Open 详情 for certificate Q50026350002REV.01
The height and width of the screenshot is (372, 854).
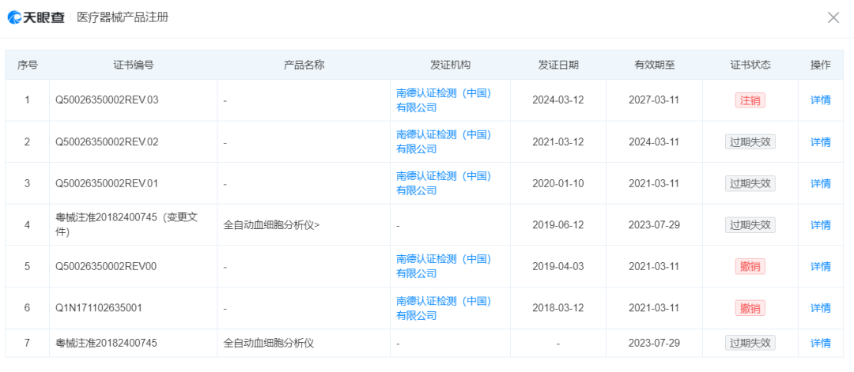point(820,183)
